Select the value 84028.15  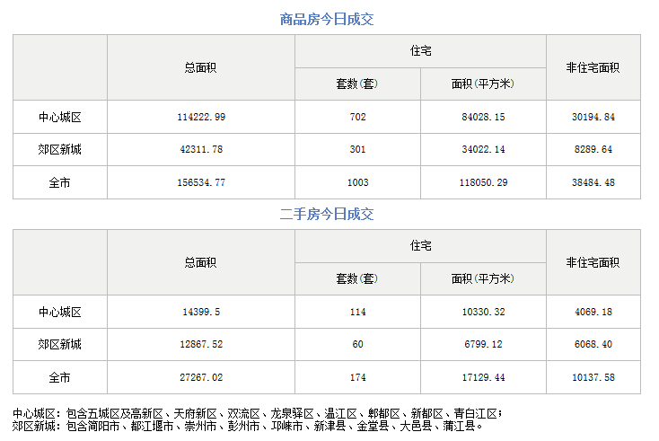tap(483, 117)
